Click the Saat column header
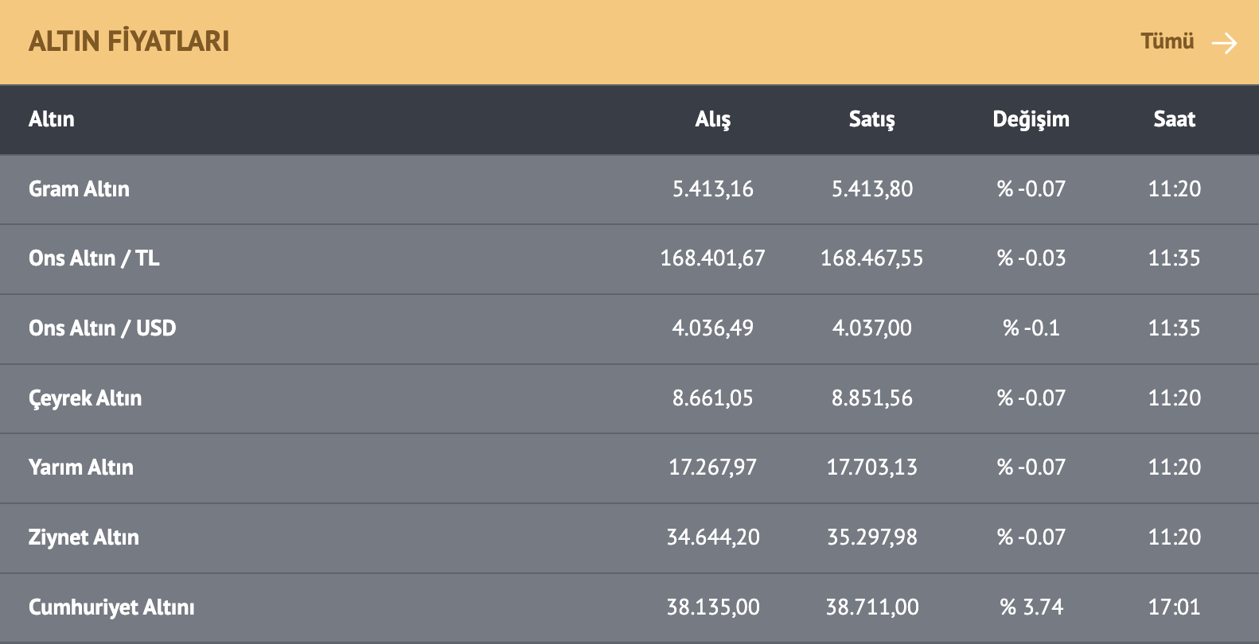Image resolution: width=1259 pixels, height=644 pixels. (1174, 119)
